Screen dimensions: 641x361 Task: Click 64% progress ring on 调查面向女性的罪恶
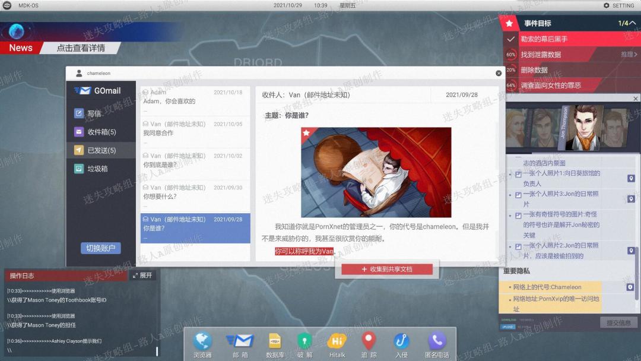[510, 85]
